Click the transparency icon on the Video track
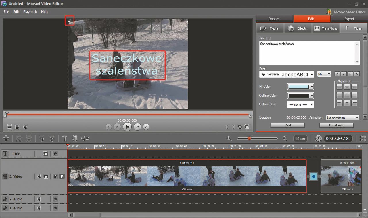Image resolution: width=368 pixels, height=218 pixels. pyautogui.click(x=46, y=176)
